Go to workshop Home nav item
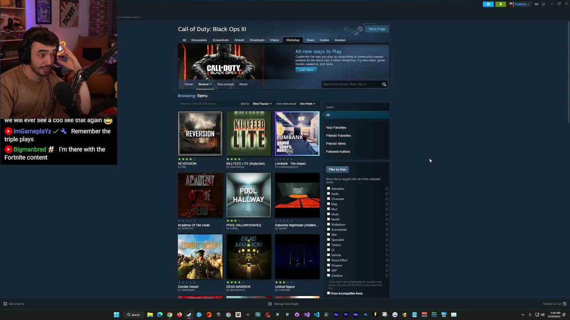 (189, 84)
